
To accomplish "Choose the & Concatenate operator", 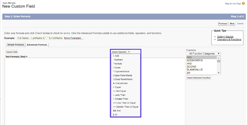I will pyautogui.click(x=120, y=83).
